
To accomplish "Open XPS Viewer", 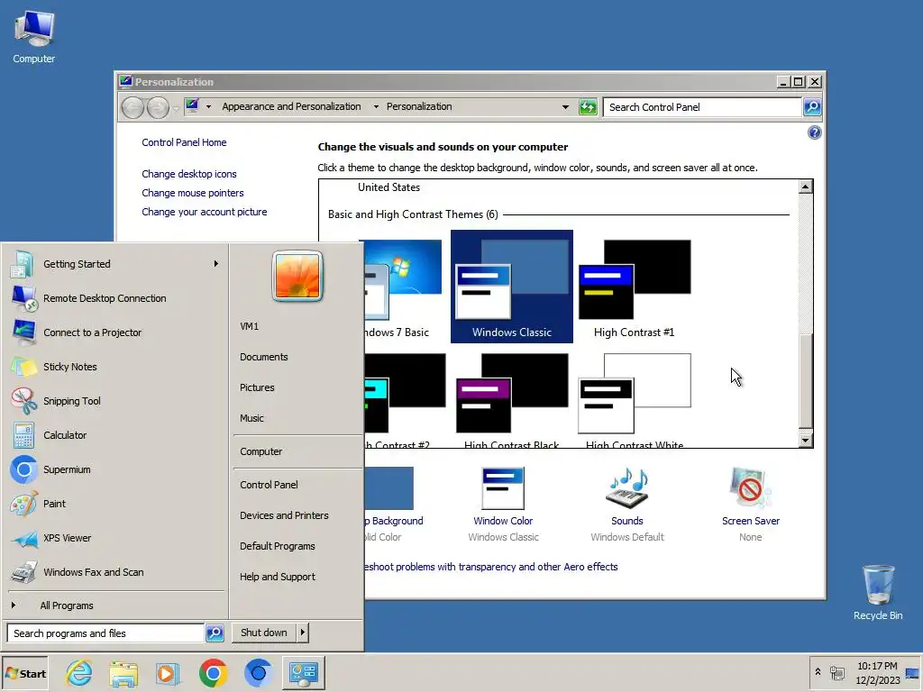I will coord(115,538).
